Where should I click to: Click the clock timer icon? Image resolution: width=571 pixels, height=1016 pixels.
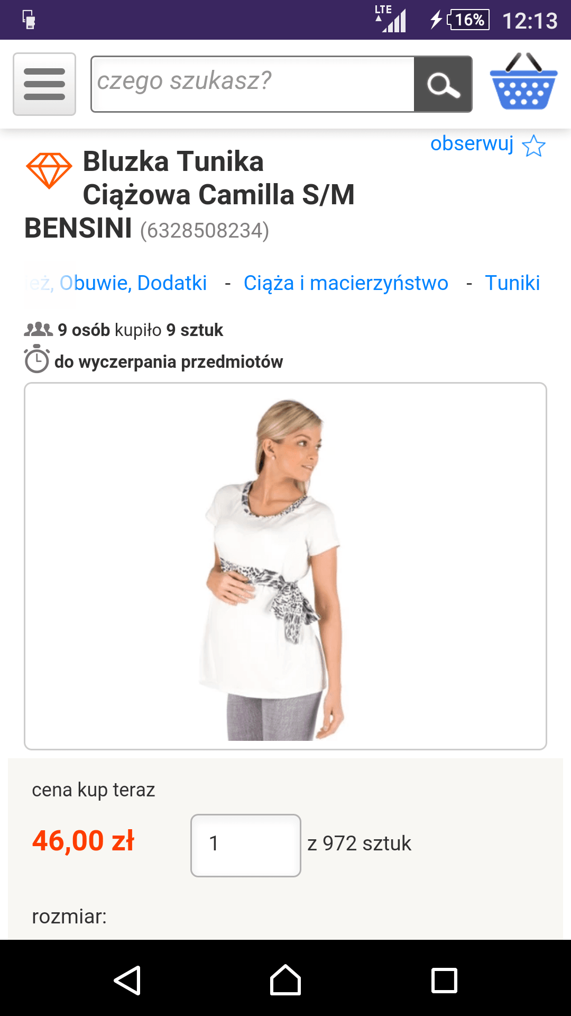click(37, 359)
